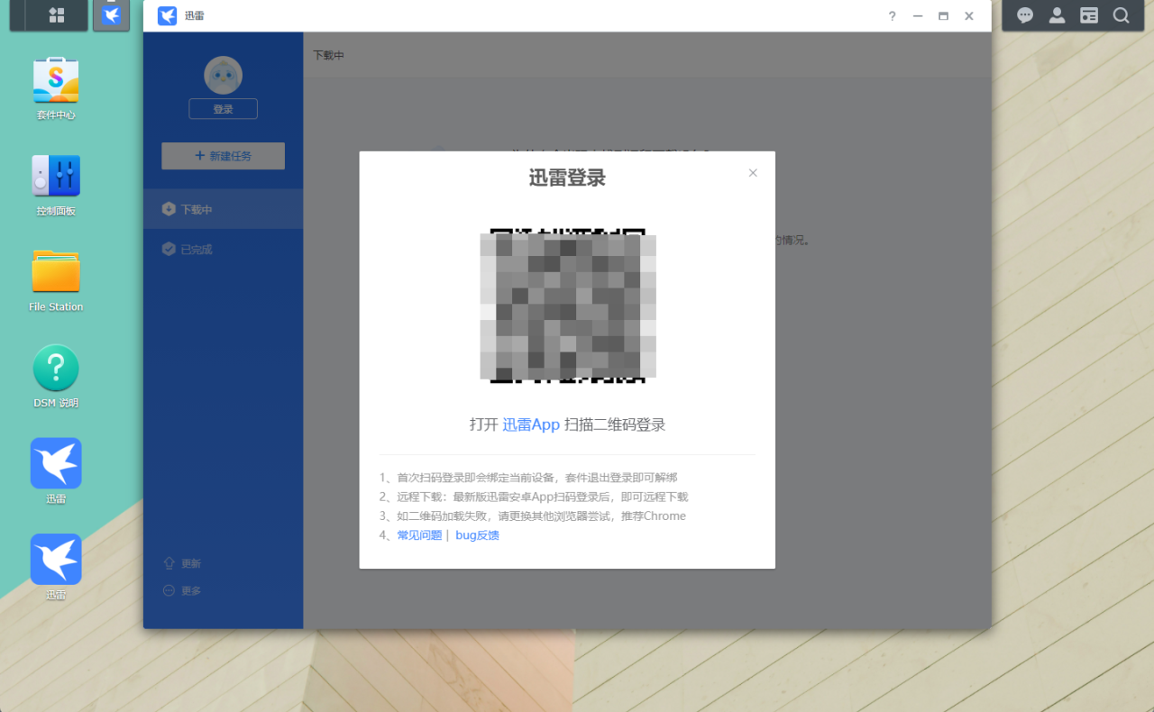Select the 迅雷 icon in the taskbar
Screen dimensions: 1154x712
click(x=111, y=15)
